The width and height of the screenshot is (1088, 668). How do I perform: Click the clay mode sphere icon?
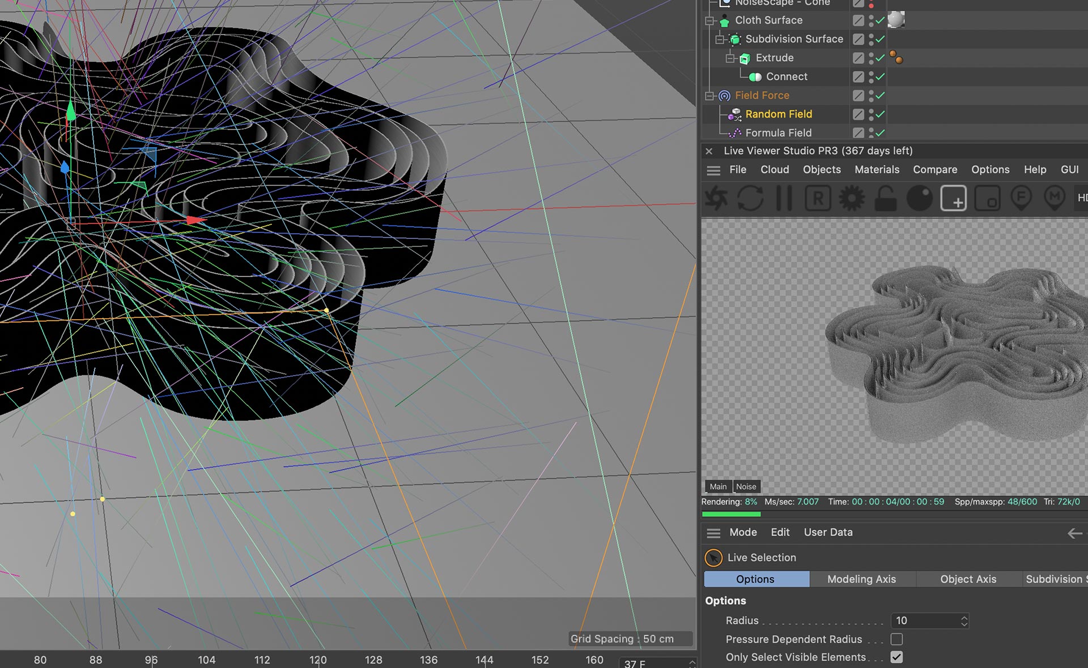click(x=919, y=199)
